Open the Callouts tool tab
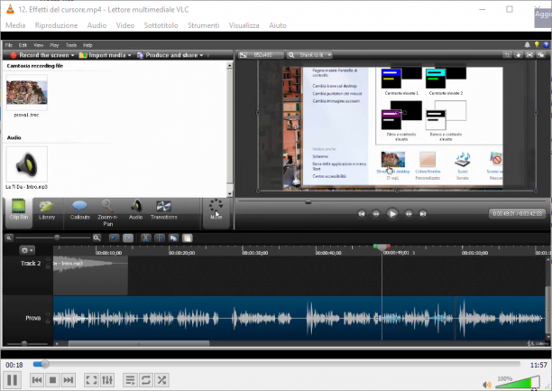Screen dimensions: 552x391 [x=79, y=210]
